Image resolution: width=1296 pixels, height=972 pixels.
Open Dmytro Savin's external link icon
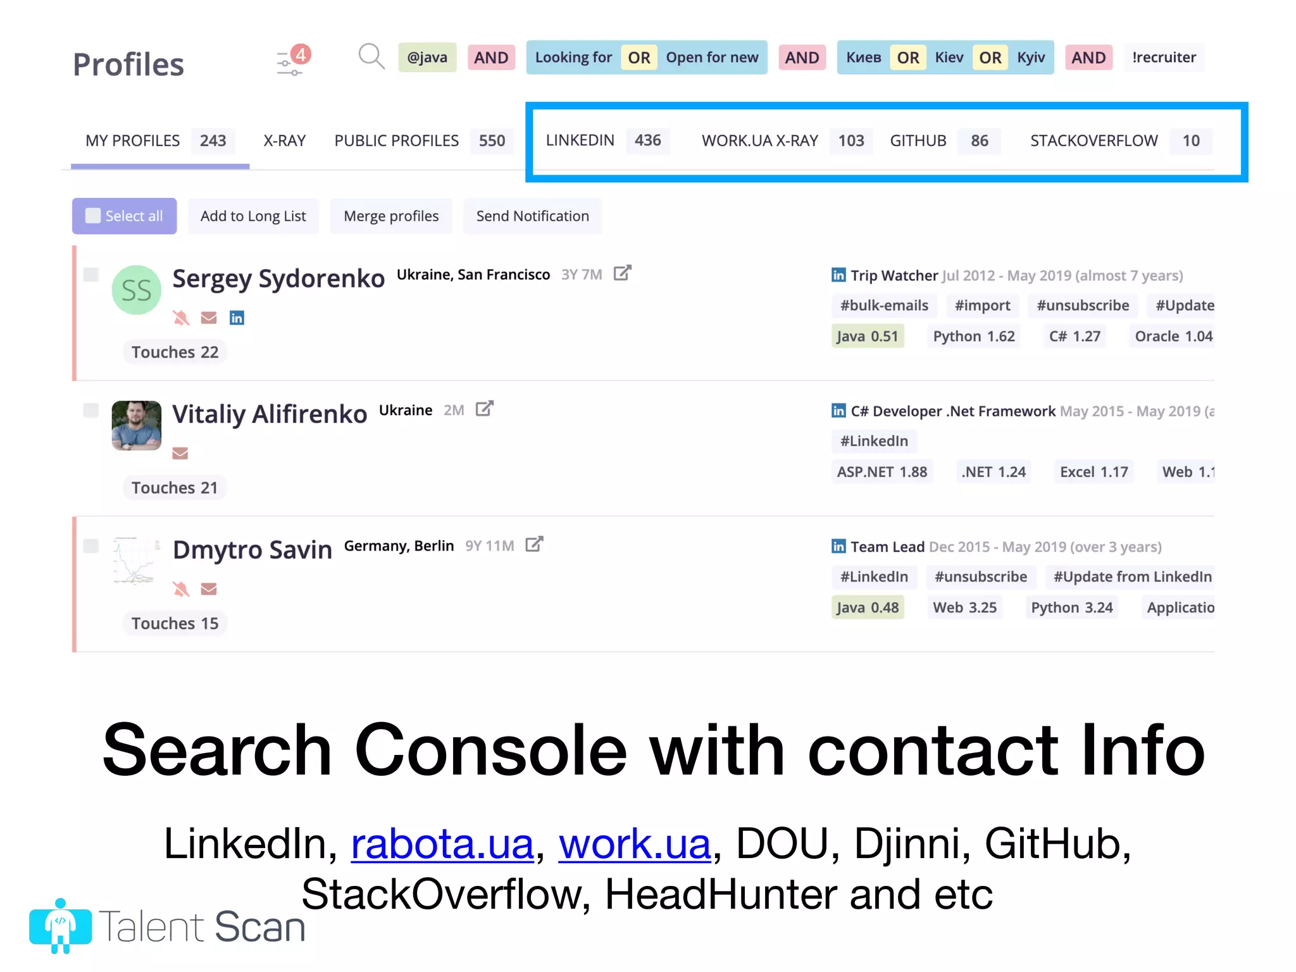pyautogui.click(x=534, y=544)
